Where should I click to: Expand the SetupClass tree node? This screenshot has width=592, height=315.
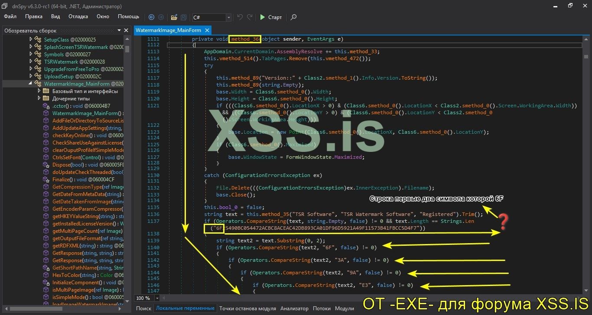[x=31, y=39]
